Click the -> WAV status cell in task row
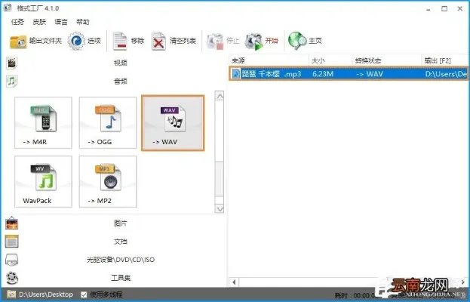Viewport: 470px width, 302px height. tap(370, 74)
